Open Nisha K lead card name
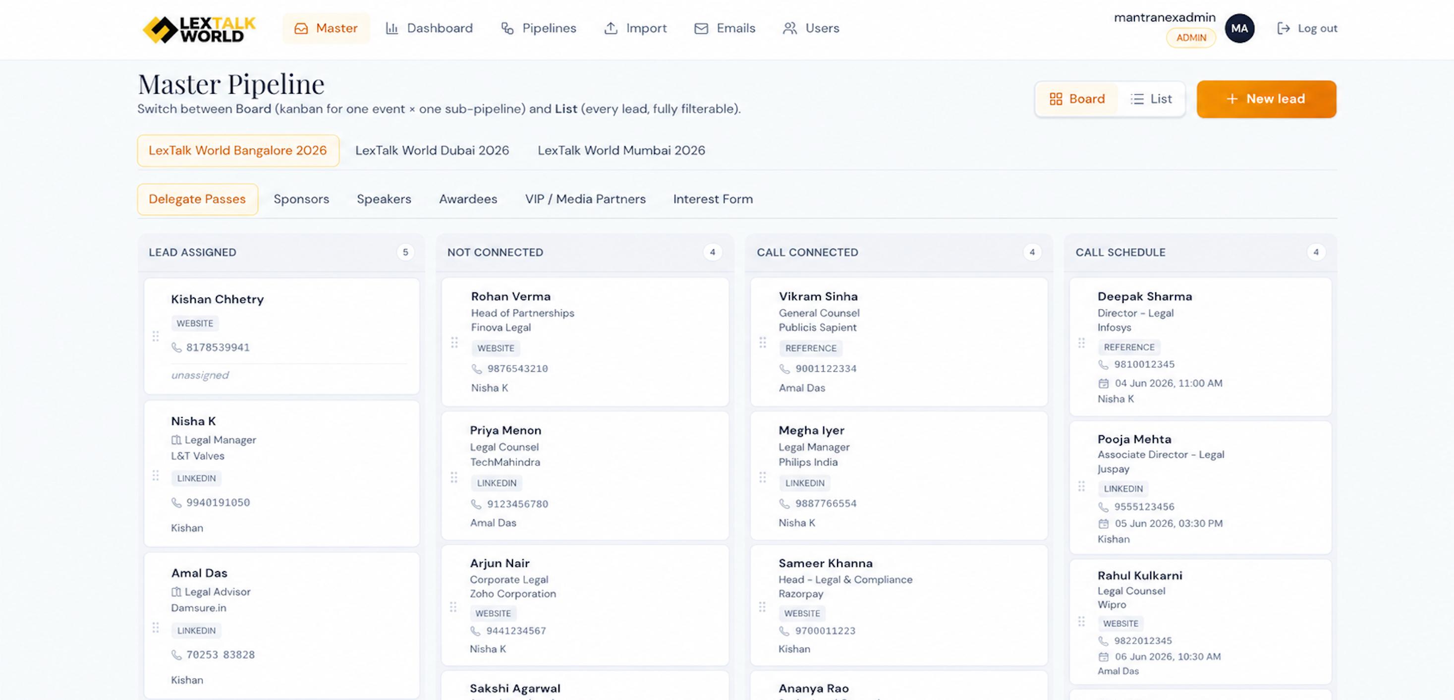 (194, 421)
